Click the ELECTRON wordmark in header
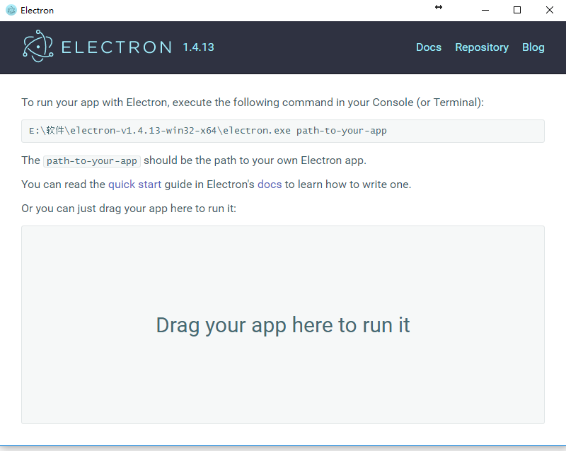This screenshot has height=451, width=566. pos(117,47)
